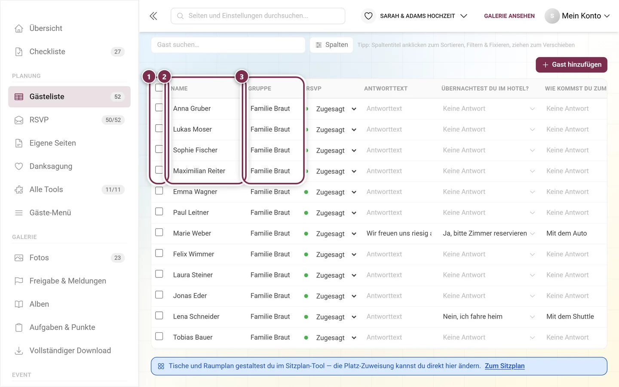Click the Alle Tools puzzle icon

coord(19,190)
